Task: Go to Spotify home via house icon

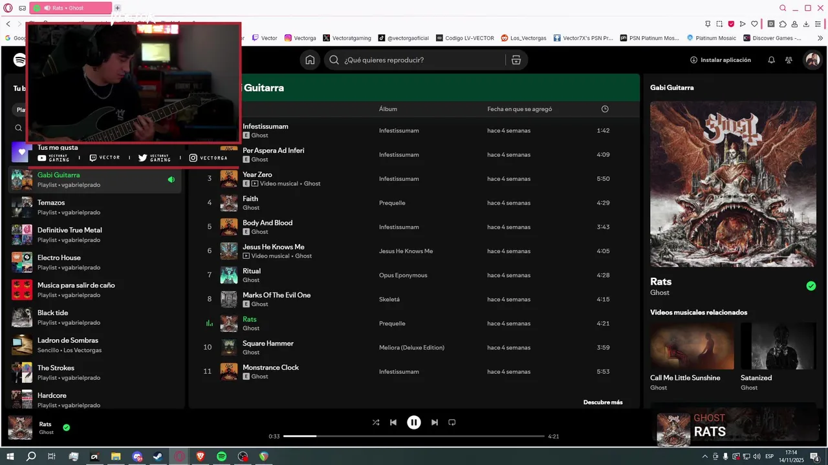Action: (x=310, y=60)
